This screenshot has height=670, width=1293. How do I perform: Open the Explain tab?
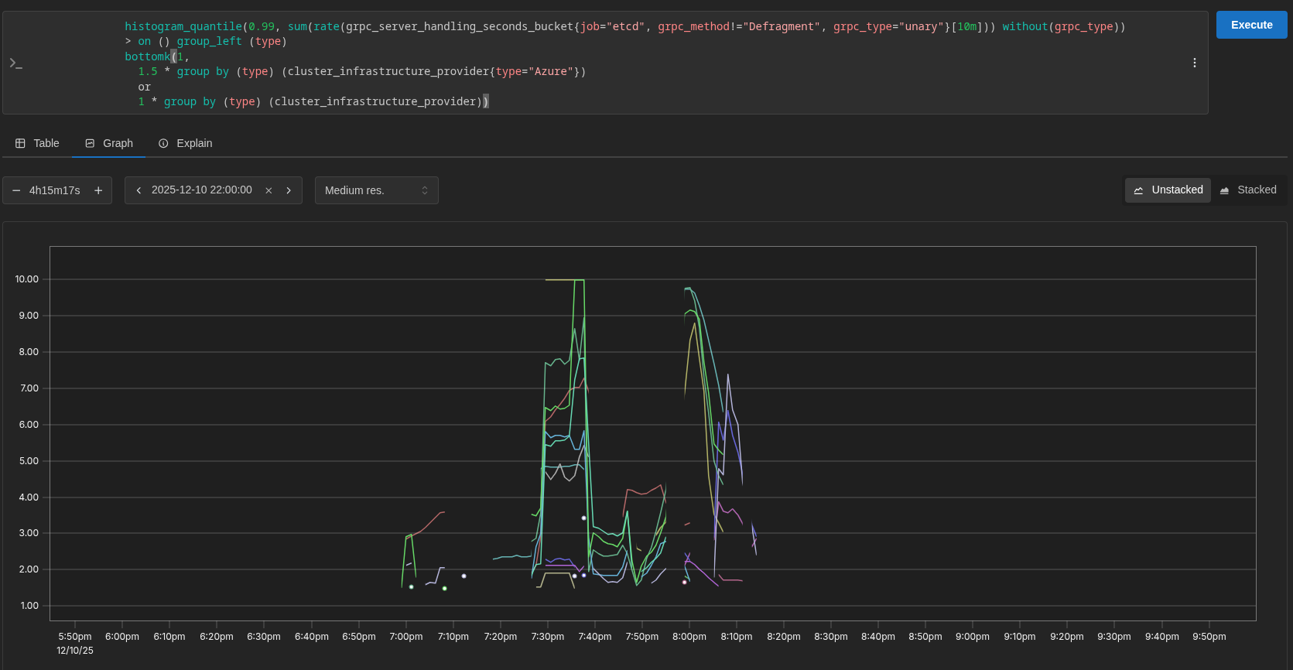point(185,143)
